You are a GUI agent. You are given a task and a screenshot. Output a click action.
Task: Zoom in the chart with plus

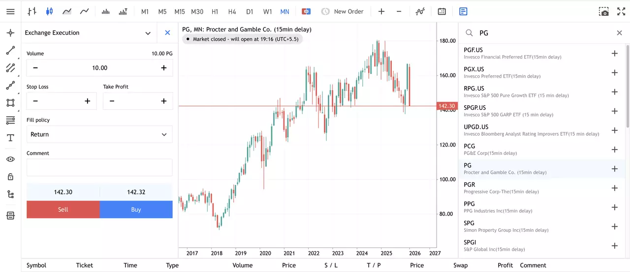[x=381, y=11]
